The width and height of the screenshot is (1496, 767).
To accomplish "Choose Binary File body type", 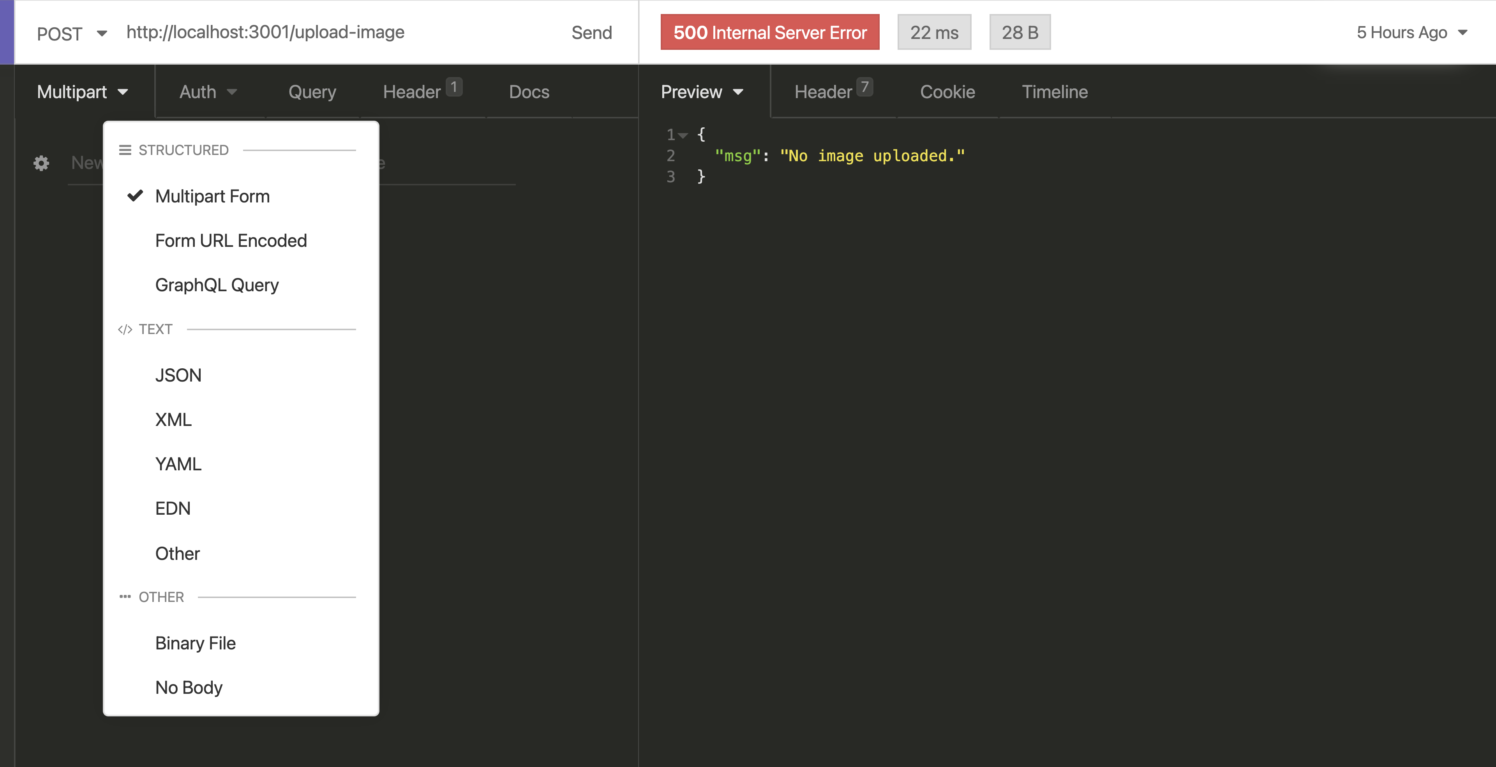I will click(241, 643).
